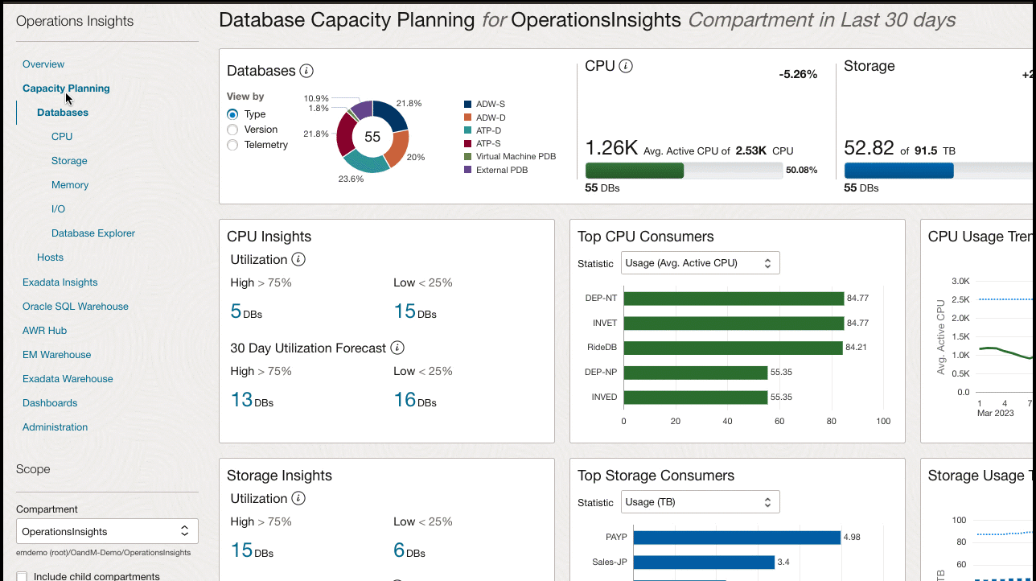The height and width of the screenshot is (581, 1036).
Task: Click the info icon beside CPU heading
Action: [626, 66]
